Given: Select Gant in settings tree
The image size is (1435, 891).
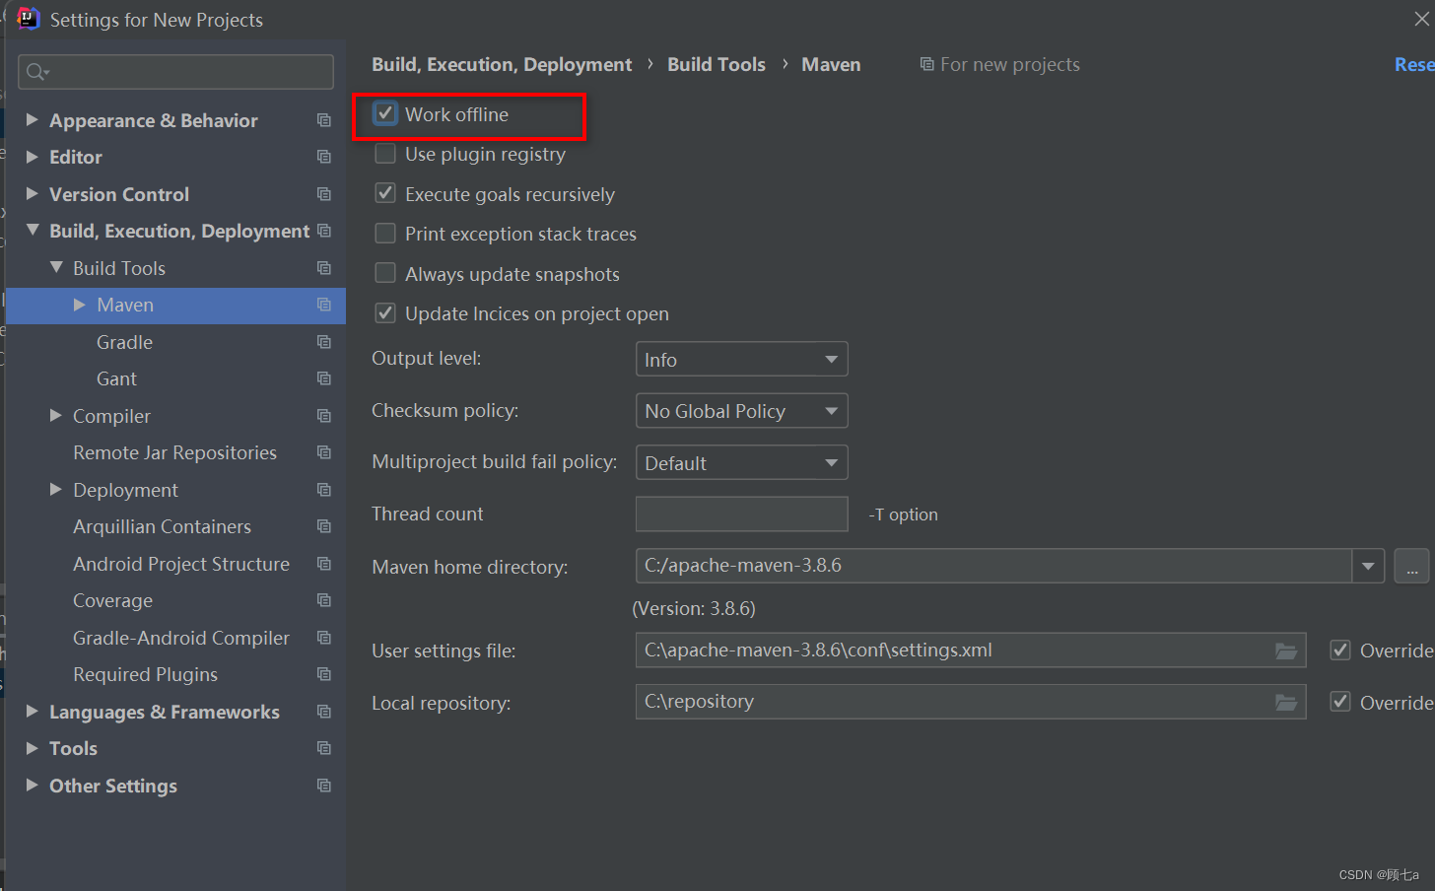Looking at the screenshot, I should coord(116,378).
